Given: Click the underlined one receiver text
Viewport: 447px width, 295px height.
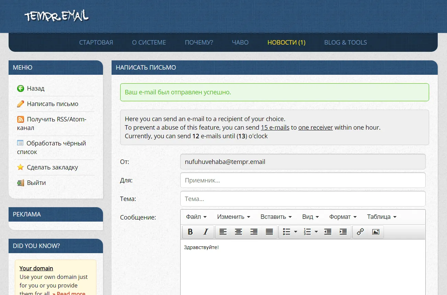Looking at the screenshot, I should (316, 128).
